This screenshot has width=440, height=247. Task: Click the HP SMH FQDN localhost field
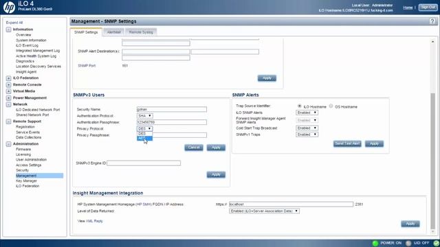291,204
